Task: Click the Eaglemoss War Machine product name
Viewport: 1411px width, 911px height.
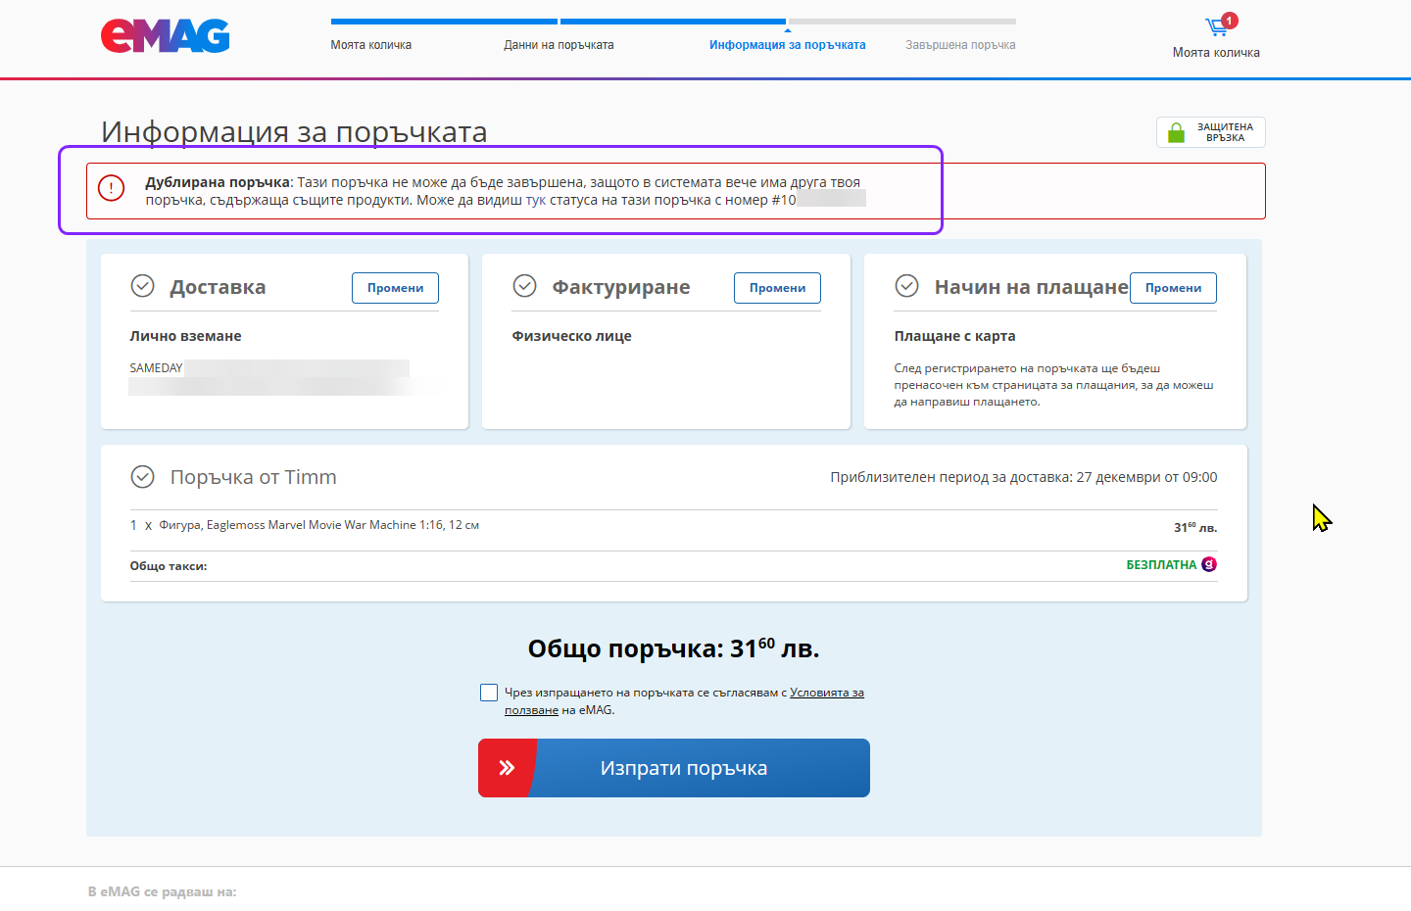Action: pyautogui.click(x=319, y=525)
